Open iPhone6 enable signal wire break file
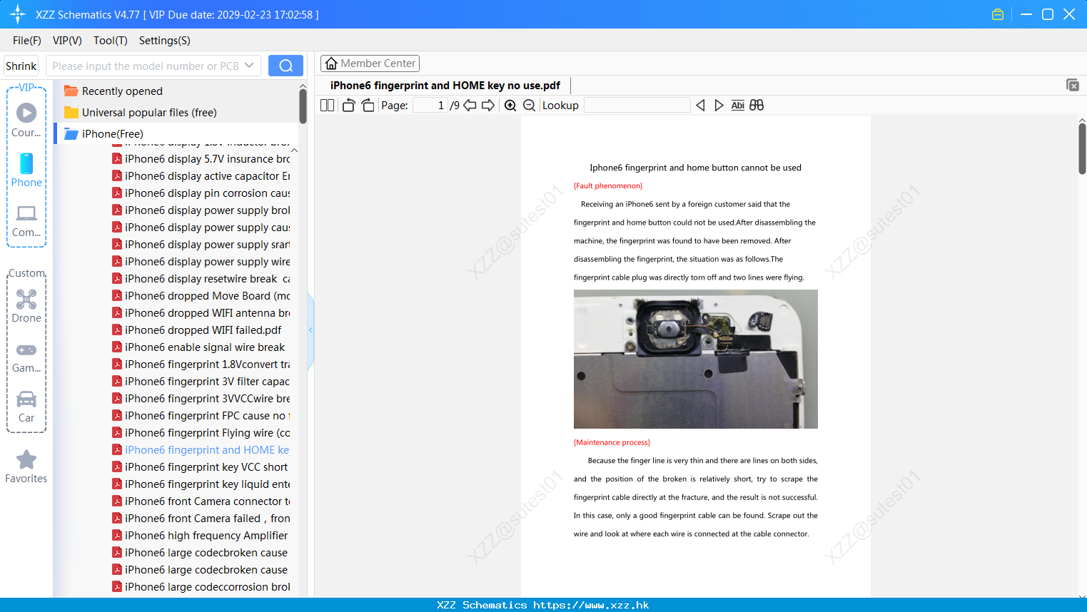Viewport: 1087px width, 612px height. tap(198, 347)
